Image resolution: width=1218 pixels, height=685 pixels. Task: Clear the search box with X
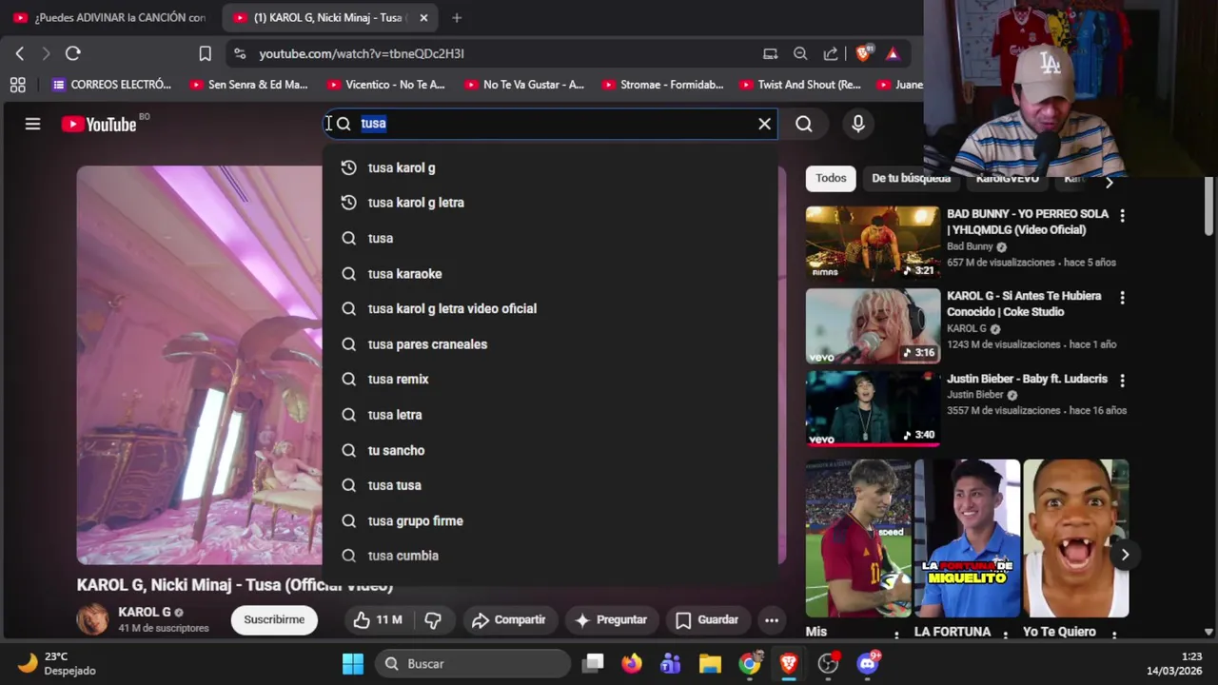764,124
